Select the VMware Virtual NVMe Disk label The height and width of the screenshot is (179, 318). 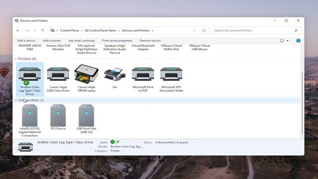(171, 48)
